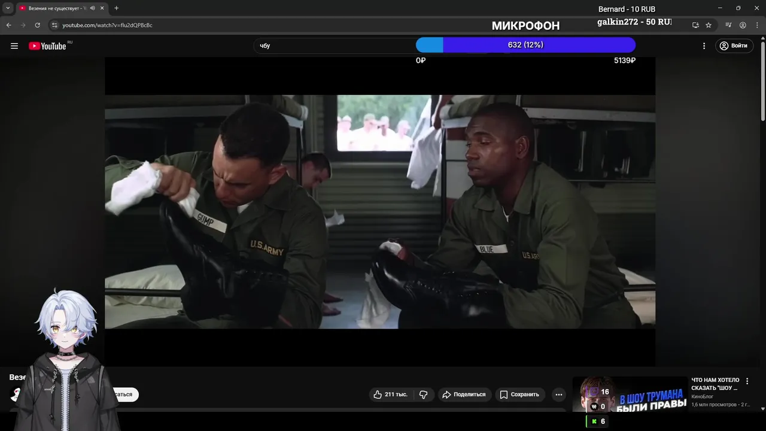Image resolution: width=766 pixels, height=431 pixels.
Task: Restore down the browser window
Action: [738, 8]
